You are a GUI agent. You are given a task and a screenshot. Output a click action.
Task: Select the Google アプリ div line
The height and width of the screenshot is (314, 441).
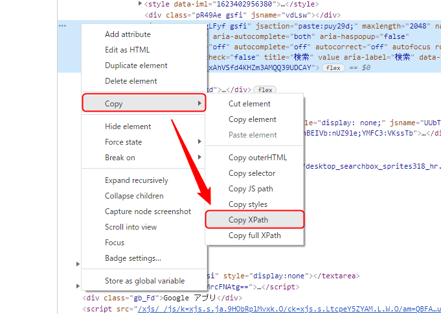162,298
